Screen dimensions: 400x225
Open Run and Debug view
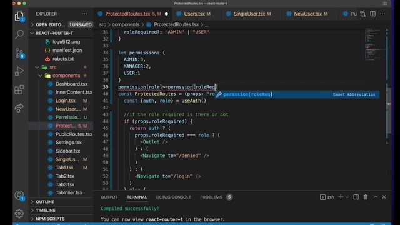pyautogui.click(x=19, y=71)
